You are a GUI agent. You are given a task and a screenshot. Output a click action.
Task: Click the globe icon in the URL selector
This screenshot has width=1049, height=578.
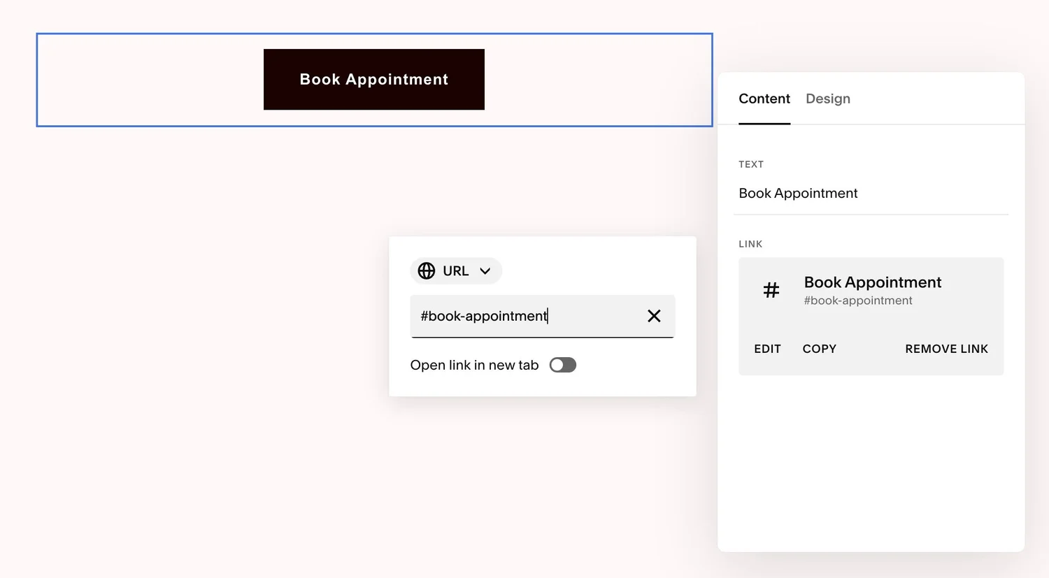click(427, 270)
